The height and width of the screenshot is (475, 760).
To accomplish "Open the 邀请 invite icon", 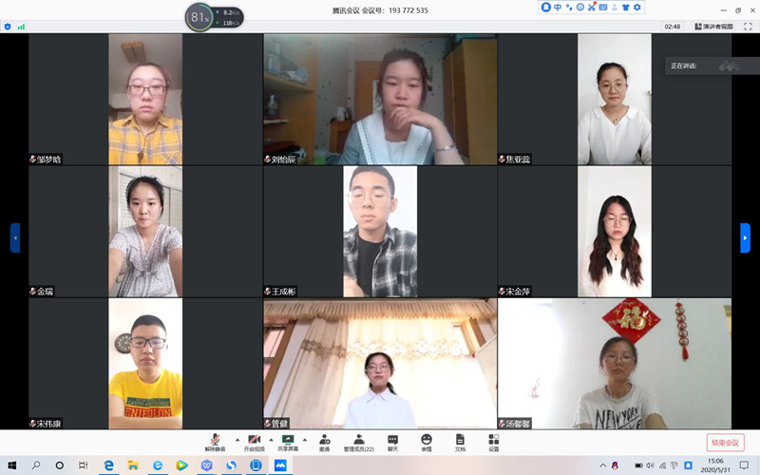I will (x=325, y=441).
